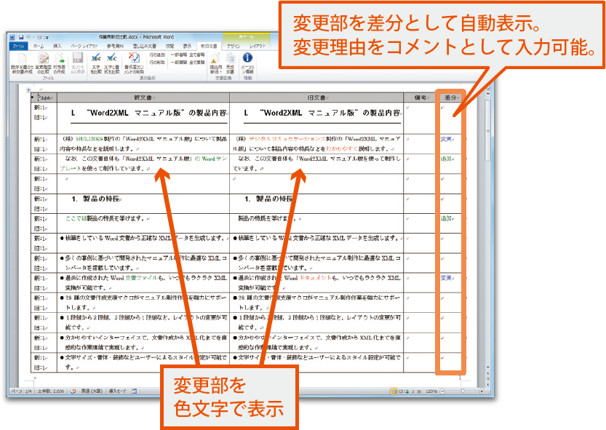This screenshot has width=606, height=430.
Task: Click the zoom slider in status bar
Action: tap(462, 391)
